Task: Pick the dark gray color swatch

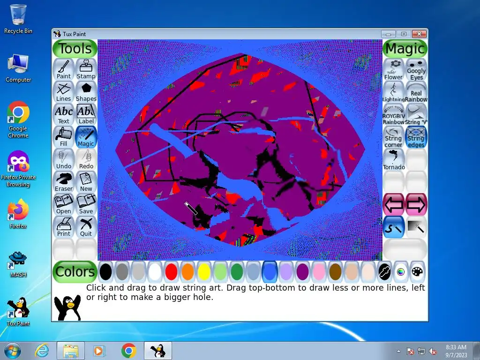Action: coord(122,271)
